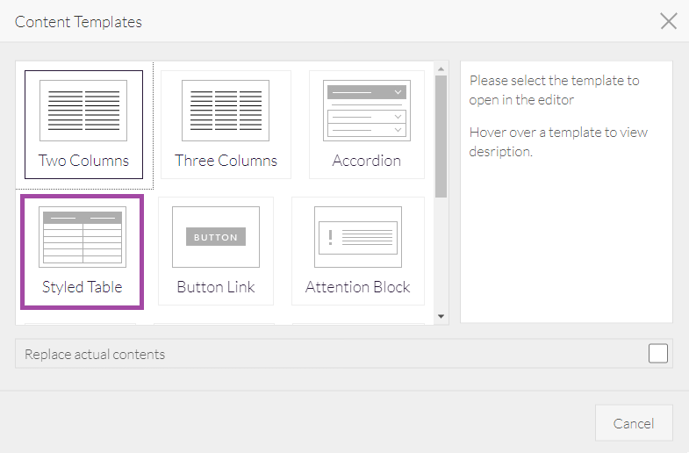Choose the Three Columns template icon
Viewport: 689px width, 453px height.
tap(225, 111)
